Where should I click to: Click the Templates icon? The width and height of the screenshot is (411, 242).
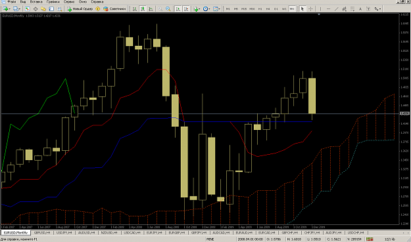coord(216,9)
